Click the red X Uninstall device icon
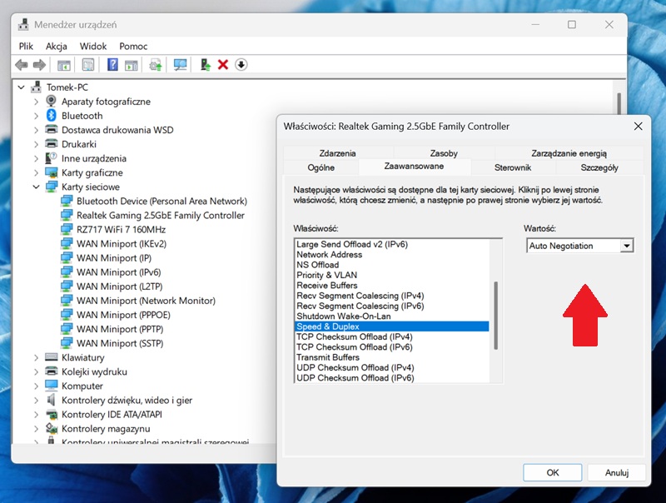 (223, 65)
